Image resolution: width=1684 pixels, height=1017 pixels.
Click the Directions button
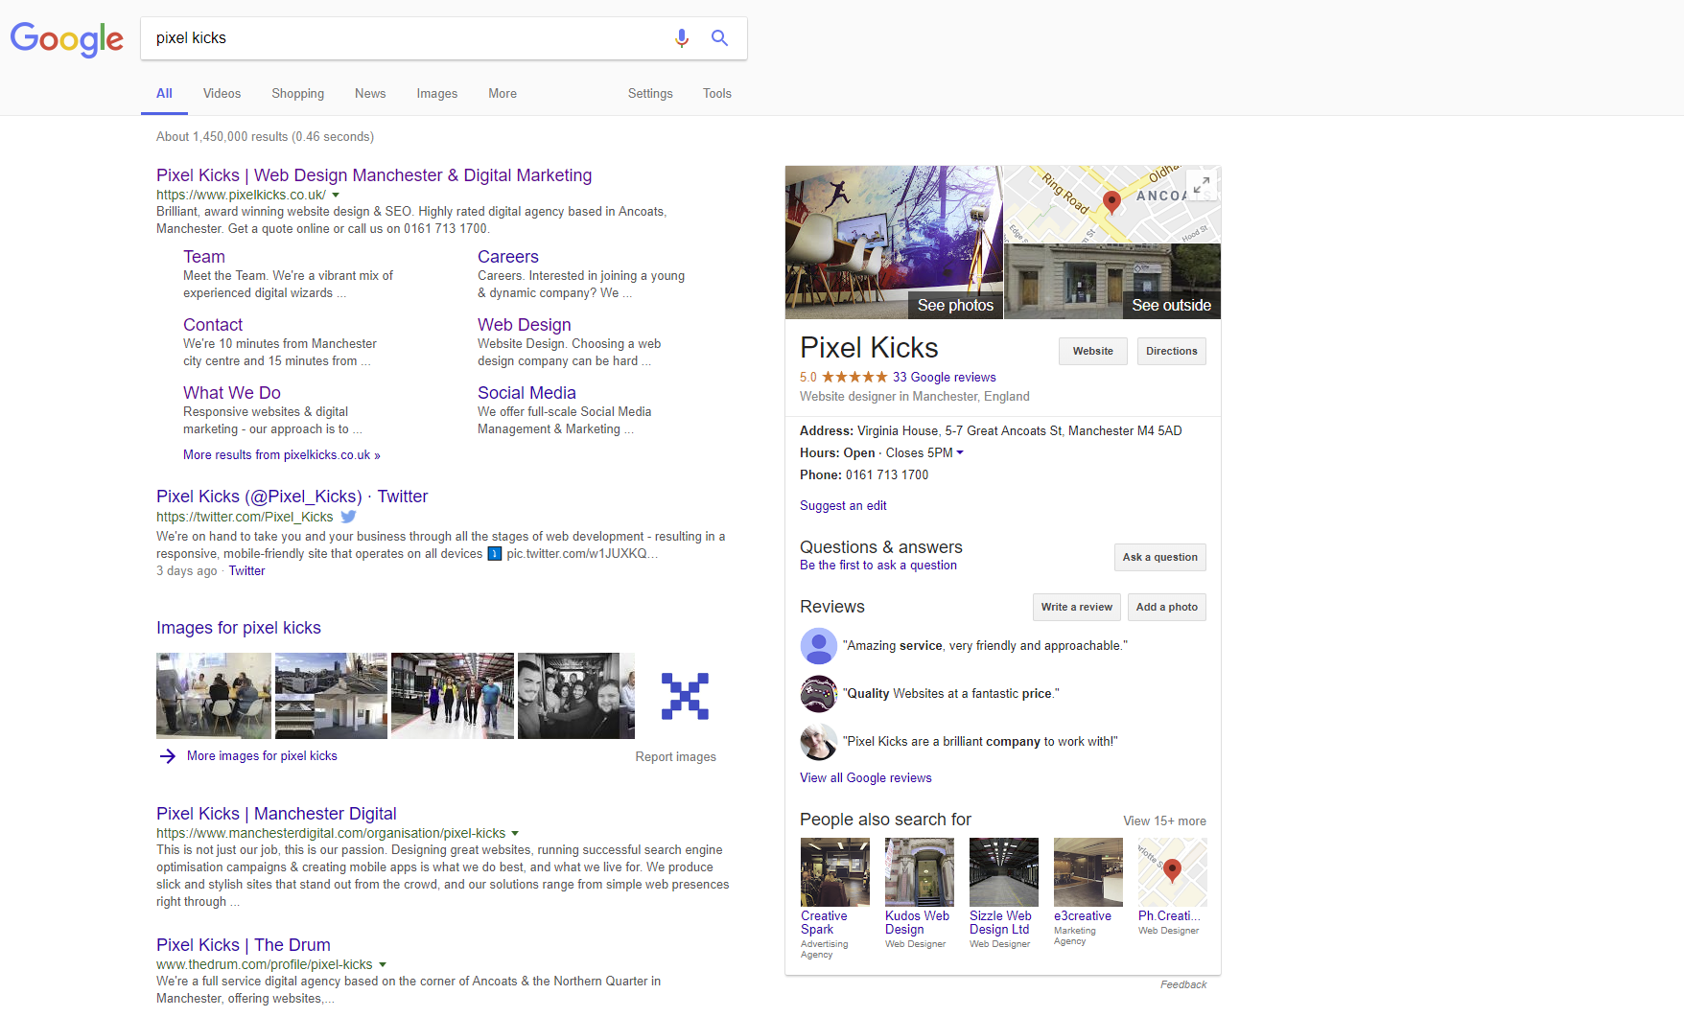click(1172, 352)
